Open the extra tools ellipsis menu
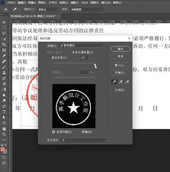The width and height of the screenshot is (170, 172). tap(4, 140)
